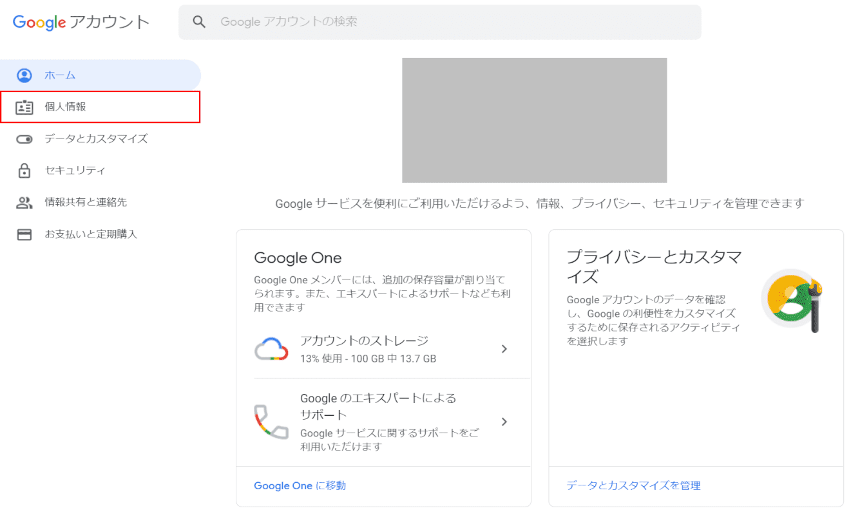The height and width of the screenshot is (515, 851).
Task: Open お支払いと定期購入 in the sidebar
Action: (x=100, y=234)
